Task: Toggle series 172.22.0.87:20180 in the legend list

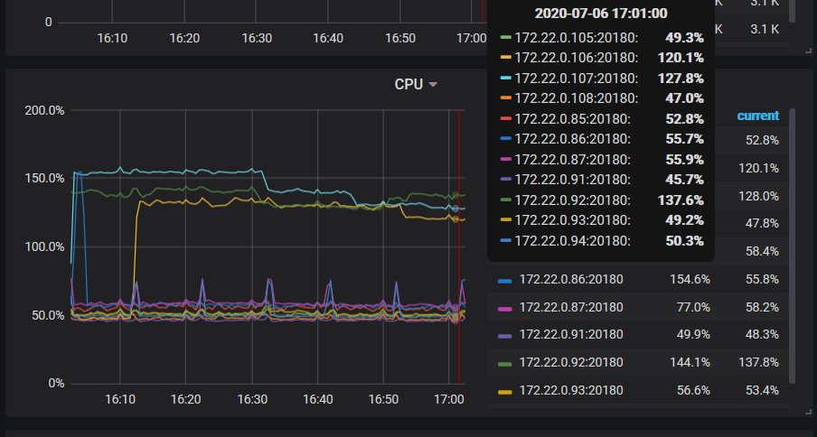Action: 571,308
